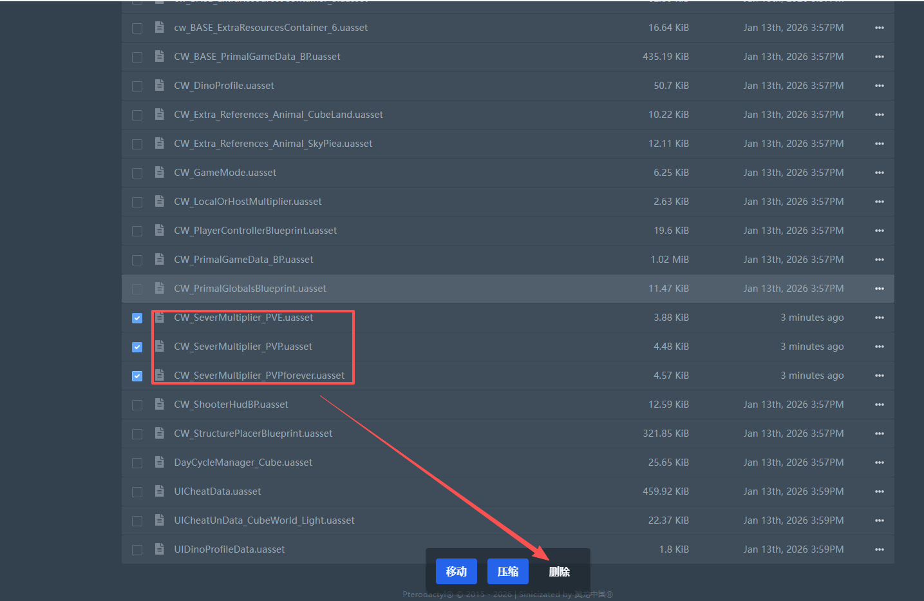Click file icon next to UICheatData.uasset
The height and width of the screenshot is (601, 924).
pyautogui.click(x=159, y=491)
